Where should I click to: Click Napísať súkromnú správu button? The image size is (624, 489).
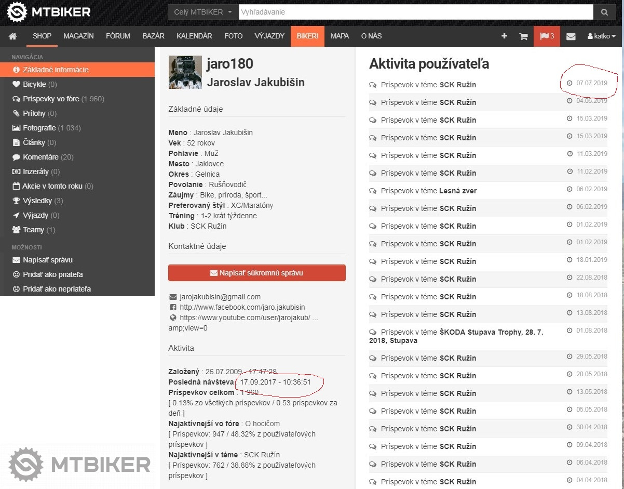256,273
